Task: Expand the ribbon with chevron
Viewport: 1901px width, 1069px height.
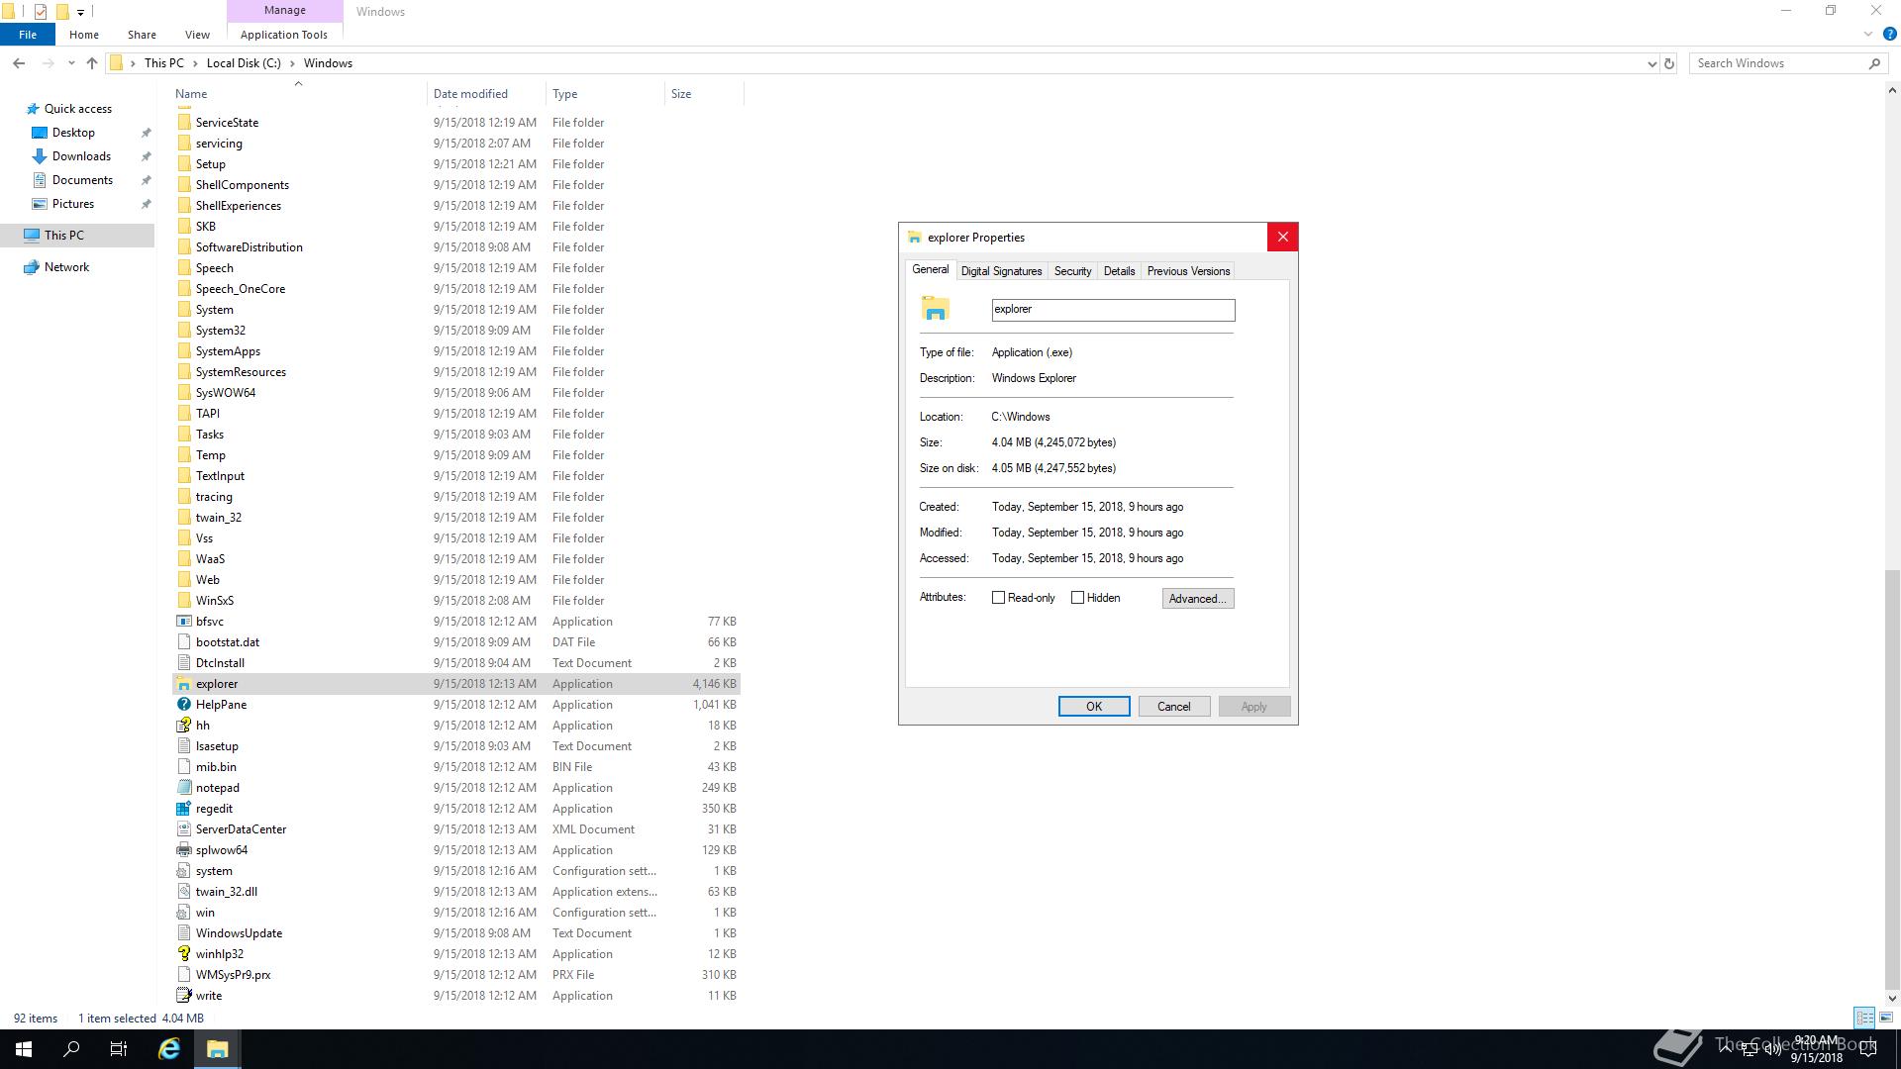Action: pyautogui.click(x=1868, y=34)
